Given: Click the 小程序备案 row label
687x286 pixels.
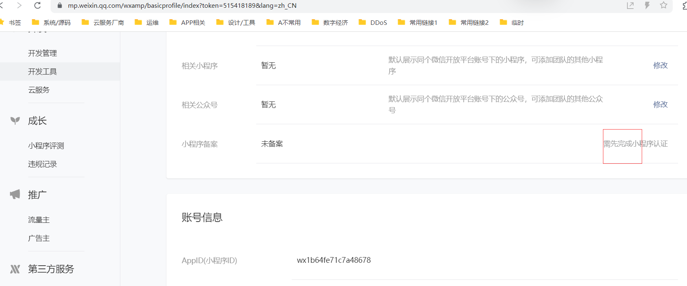Looking at the screenshot, I should [x=199, y=144].
